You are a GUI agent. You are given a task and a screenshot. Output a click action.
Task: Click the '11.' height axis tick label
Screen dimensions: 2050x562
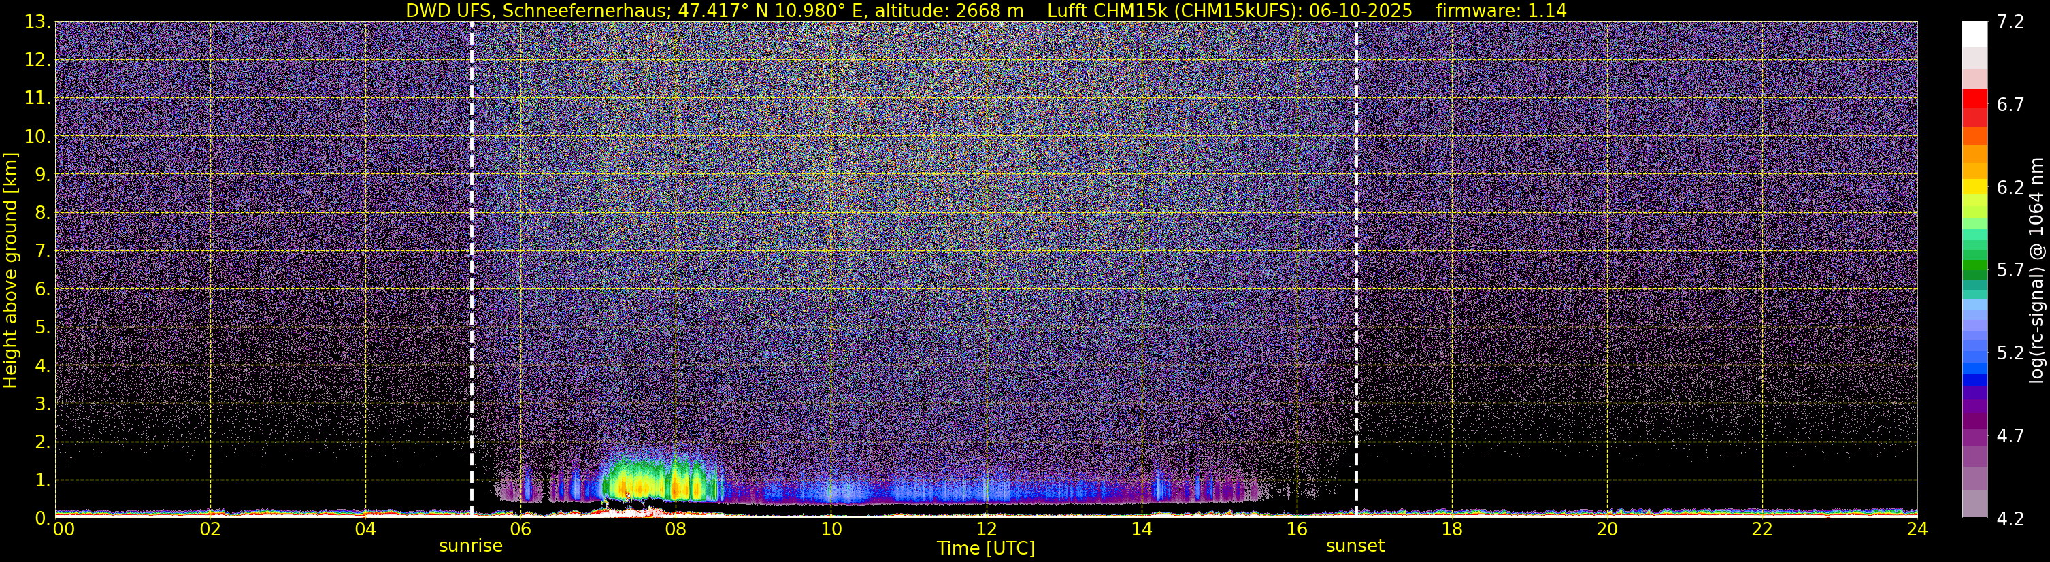tap(37, 98)
